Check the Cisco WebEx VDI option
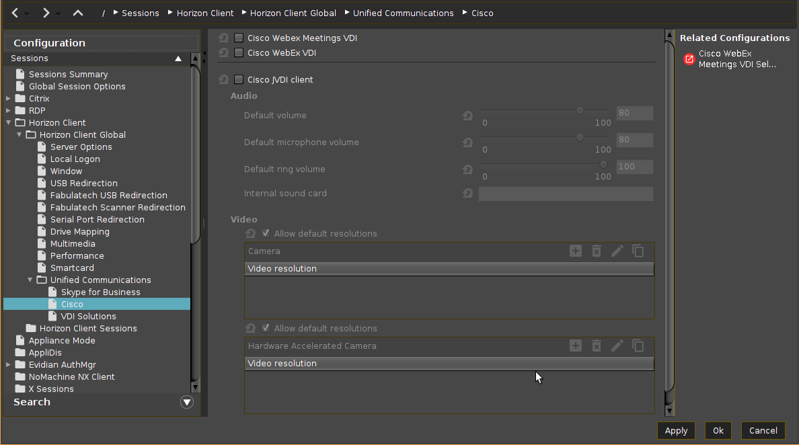 point(239,52)
